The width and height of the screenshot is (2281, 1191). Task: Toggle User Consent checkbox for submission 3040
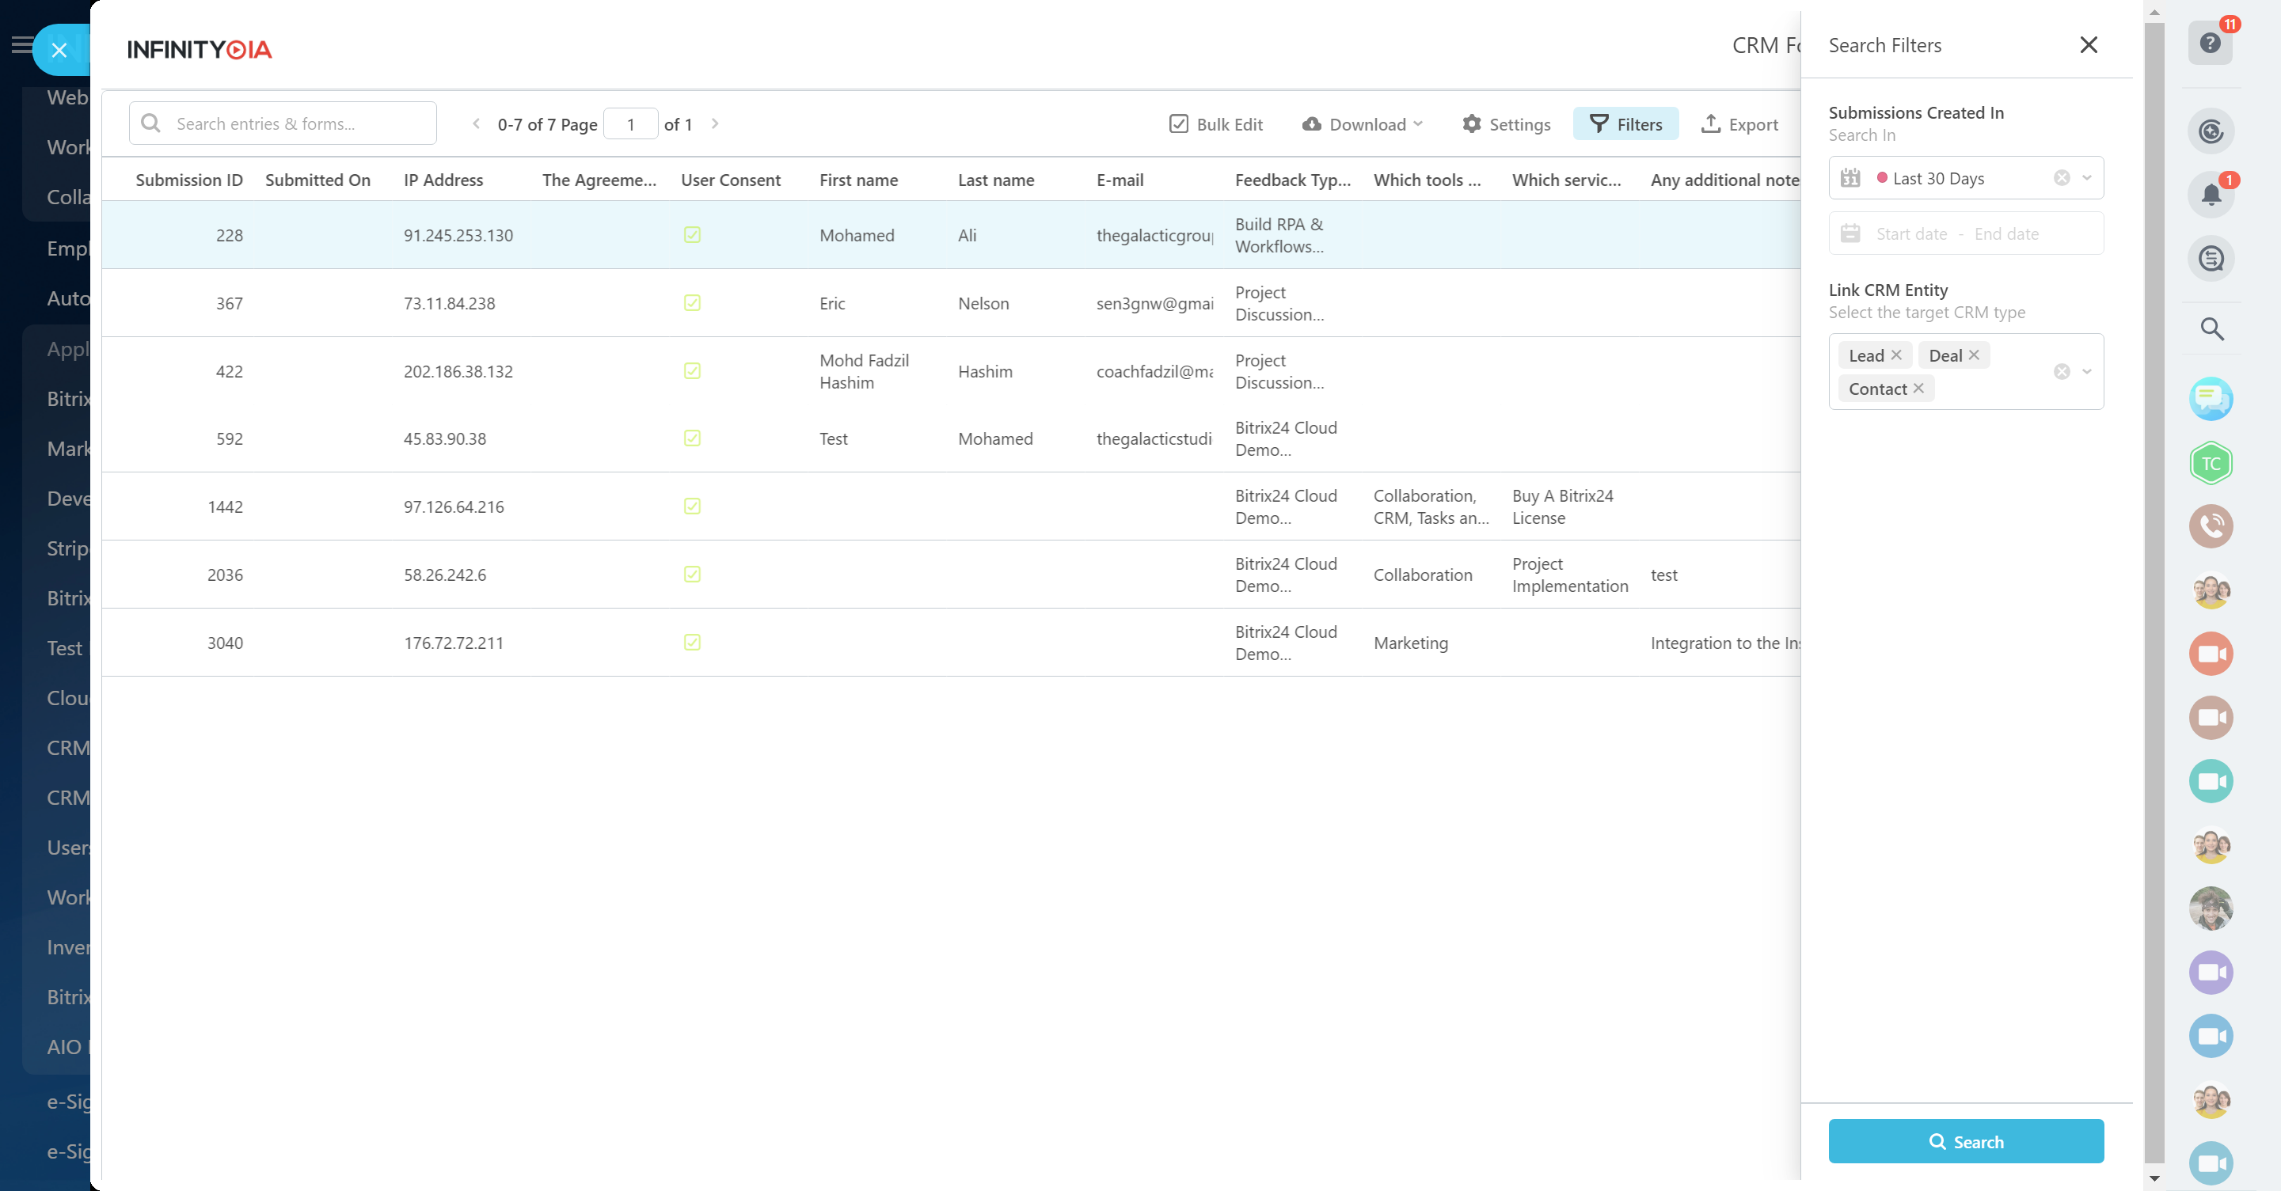pyautogui.click(x=691, y=643)
